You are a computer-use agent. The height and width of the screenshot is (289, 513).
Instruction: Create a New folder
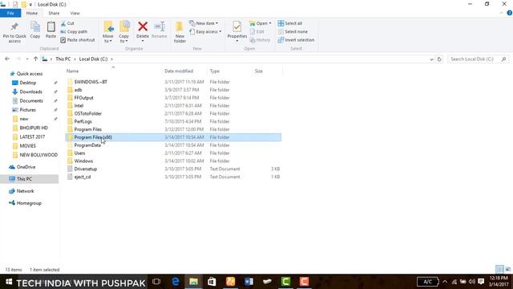(x=180, y=32)
